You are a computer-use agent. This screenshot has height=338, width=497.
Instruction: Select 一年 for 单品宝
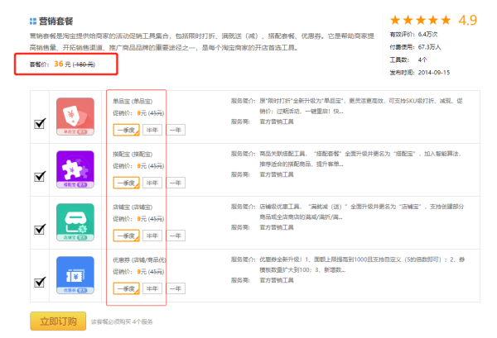176,130
